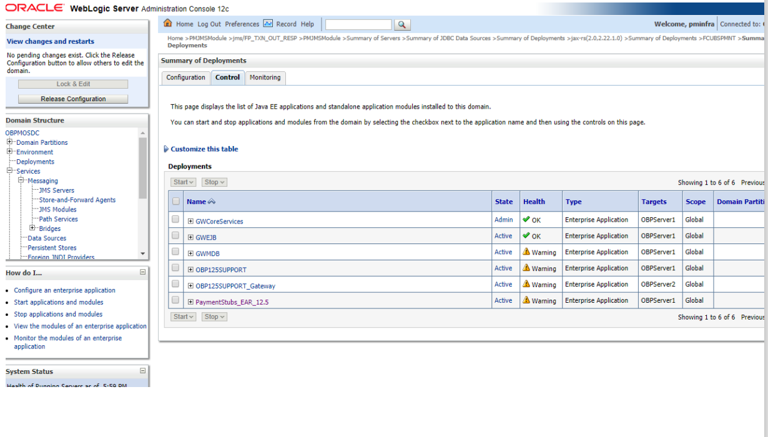Click the Home house icon in the toolbar
The image size is (768, 437).
[167, 24]
